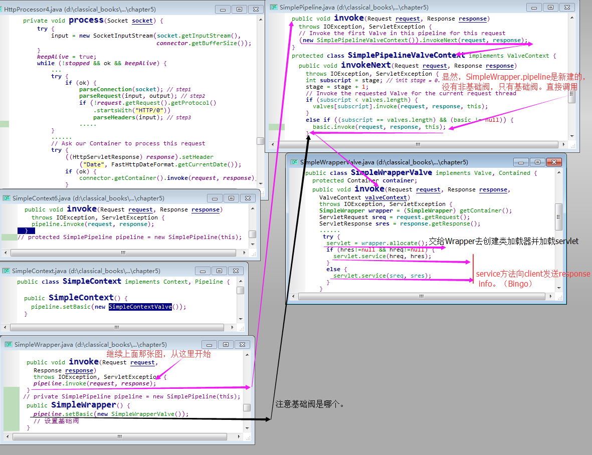
Task: Click horizontal scrollbar thumb in SimplePipeline.java window
Action: (418, 144)
